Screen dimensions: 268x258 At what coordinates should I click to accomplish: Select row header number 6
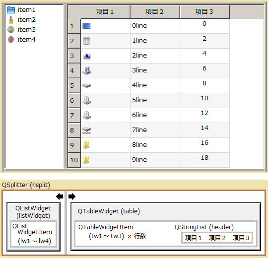pos(74,100)
